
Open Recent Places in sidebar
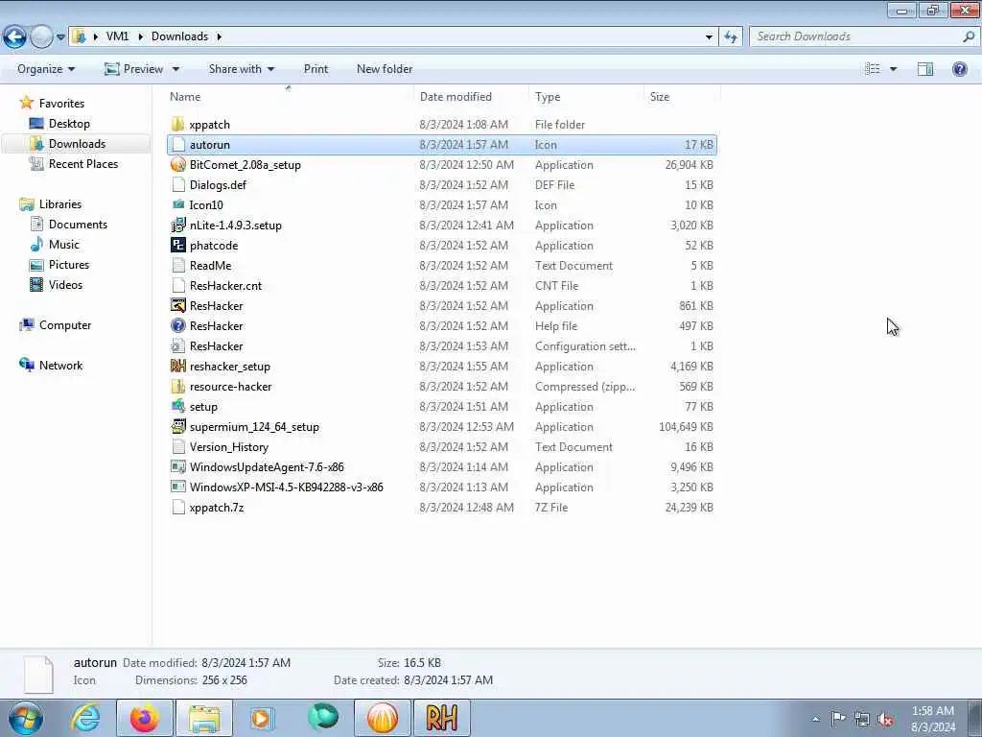click(x=83, y=163)
